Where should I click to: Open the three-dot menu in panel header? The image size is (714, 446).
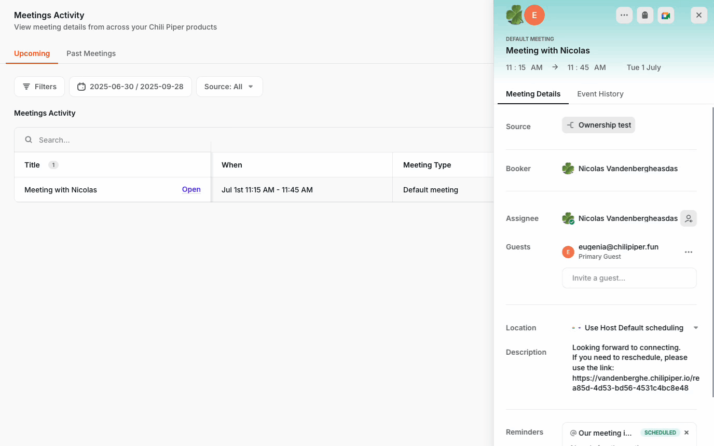(624, 15)
